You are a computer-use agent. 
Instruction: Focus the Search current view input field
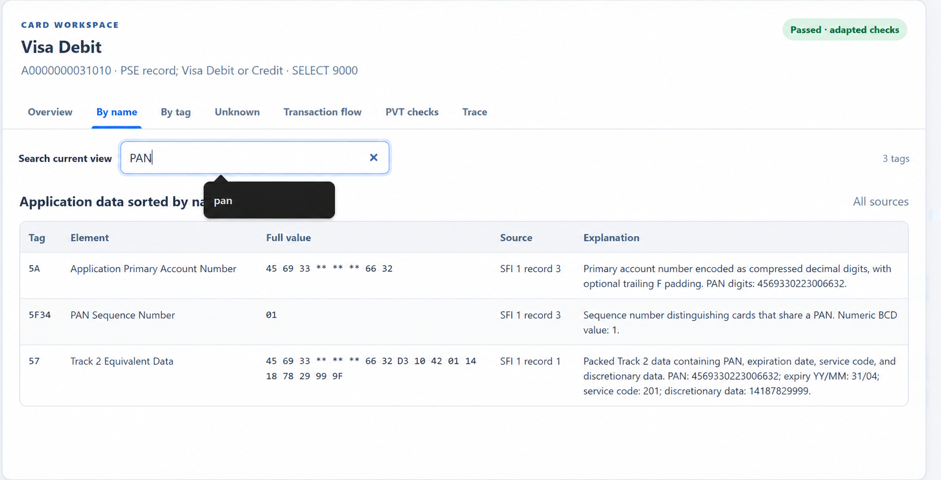click(255, 157)
